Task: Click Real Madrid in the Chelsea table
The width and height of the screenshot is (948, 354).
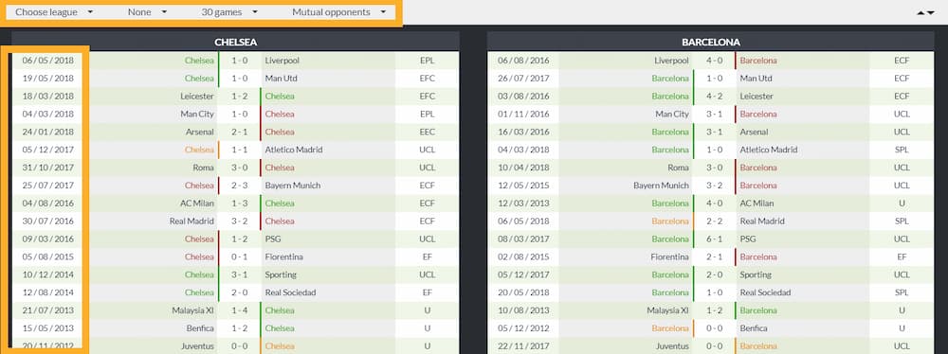Action: pos(191,221)
